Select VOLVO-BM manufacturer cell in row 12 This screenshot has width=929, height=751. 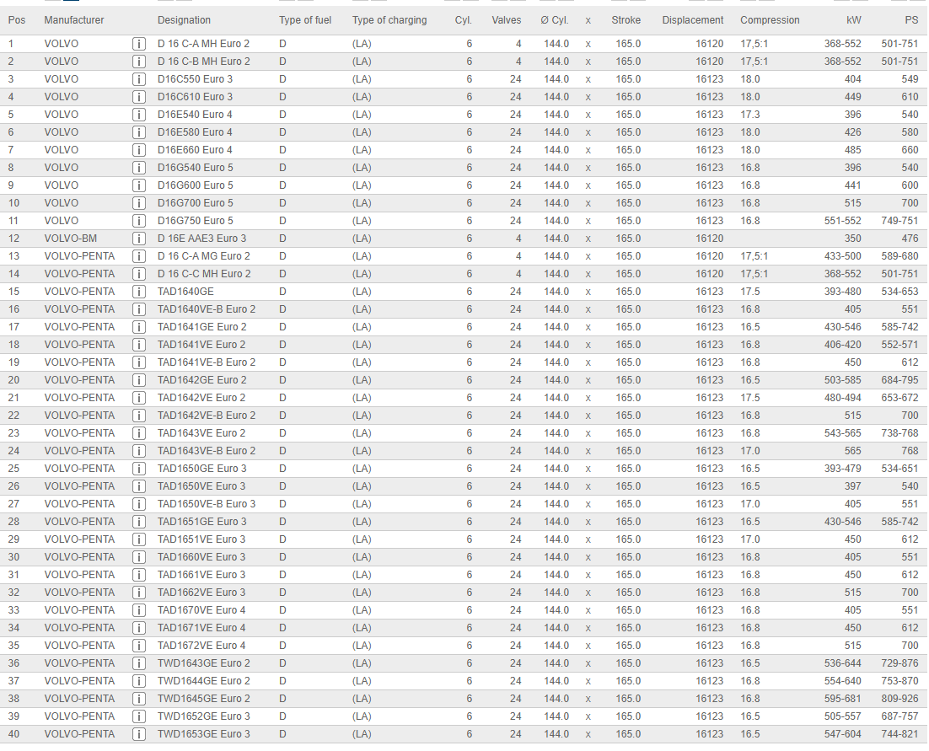(x=71, y=239)
